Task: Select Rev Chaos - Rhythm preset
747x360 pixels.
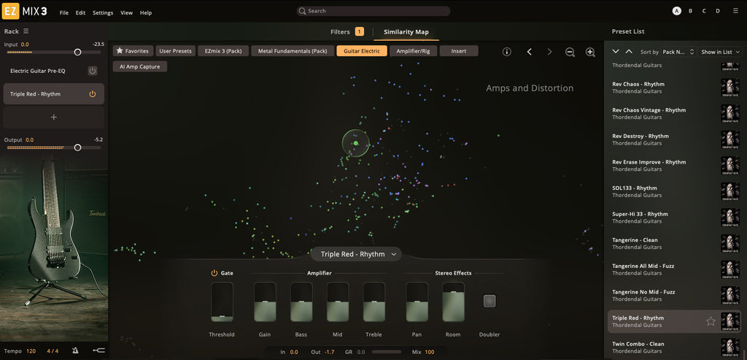Action: (x=674, y=88)
